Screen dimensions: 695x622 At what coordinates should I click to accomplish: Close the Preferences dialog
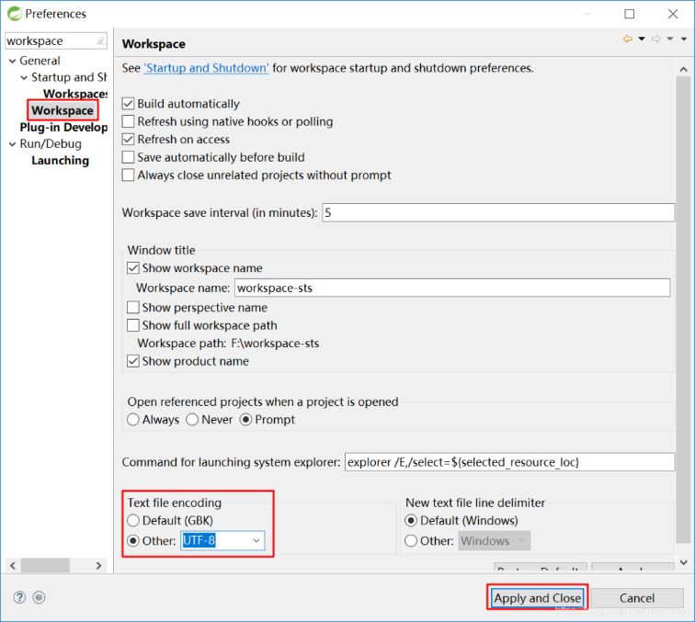coord(673,14)
